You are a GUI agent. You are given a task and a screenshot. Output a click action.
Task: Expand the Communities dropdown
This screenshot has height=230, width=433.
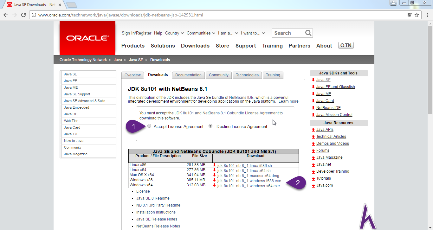click(201, 33)
